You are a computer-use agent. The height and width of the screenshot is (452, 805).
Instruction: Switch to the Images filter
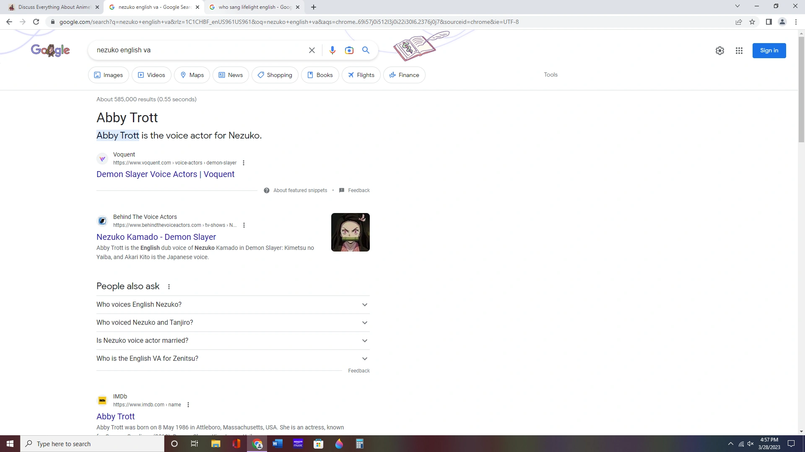pos(109,75)
